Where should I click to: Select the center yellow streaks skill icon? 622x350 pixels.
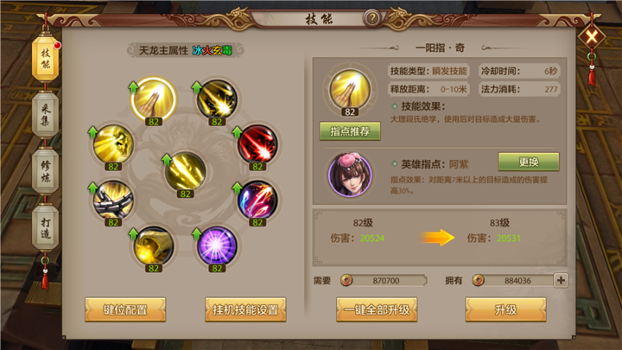point(185,171)
